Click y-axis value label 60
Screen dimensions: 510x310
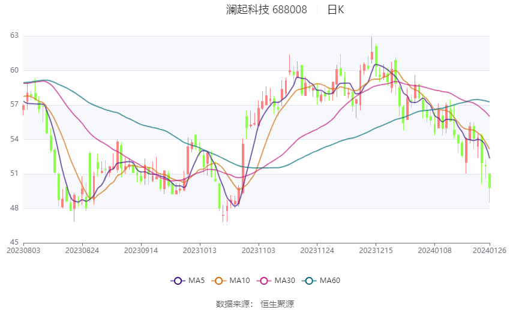(x=14, y=70)
